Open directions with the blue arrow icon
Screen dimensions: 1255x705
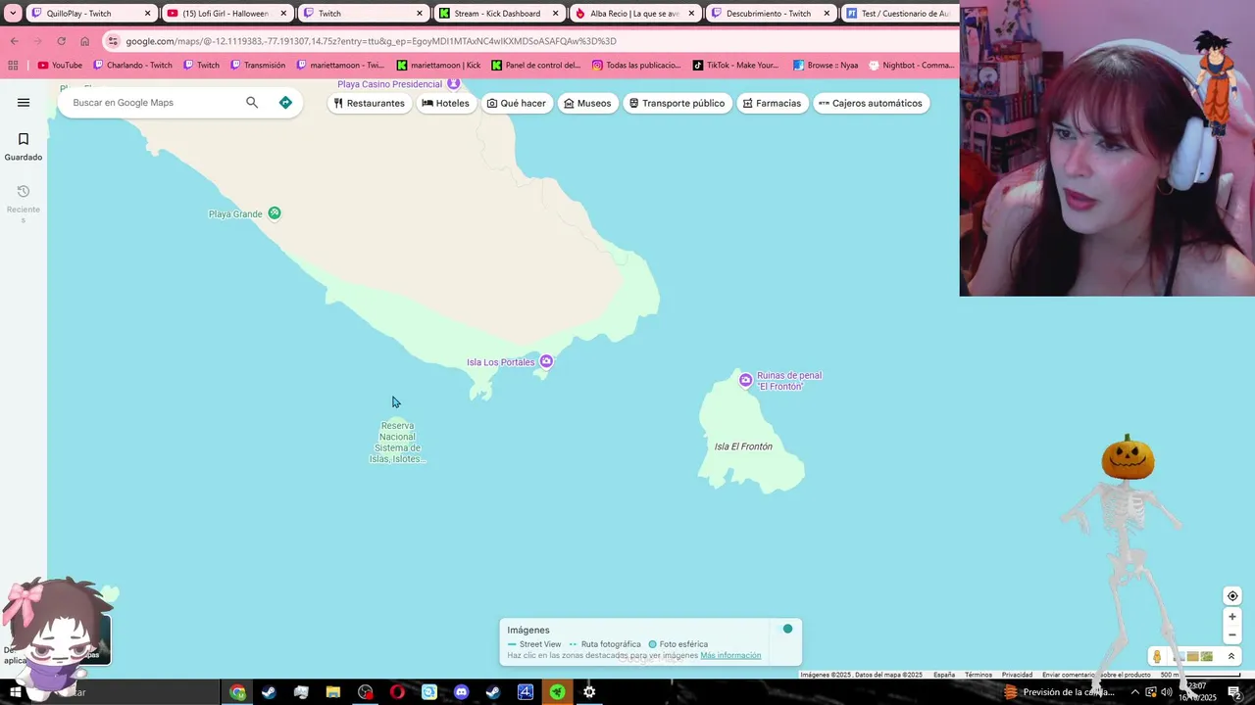[x=285, y=103]
